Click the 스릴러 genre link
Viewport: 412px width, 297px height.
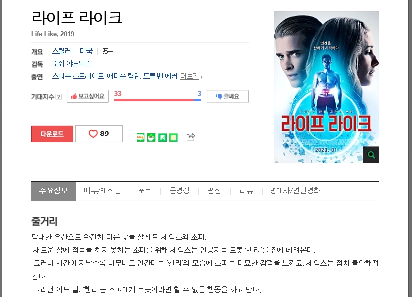(x=61, y=51)
